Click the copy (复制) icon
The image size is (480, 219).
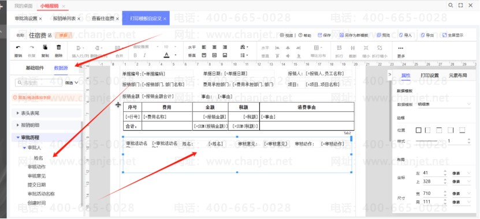click(45, 47)
